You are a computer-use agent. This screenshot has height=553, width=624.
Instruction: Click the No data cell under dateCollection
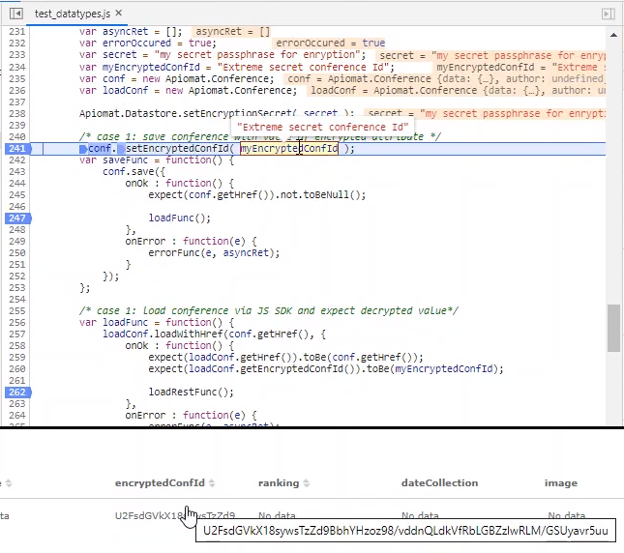coord(420,515)
